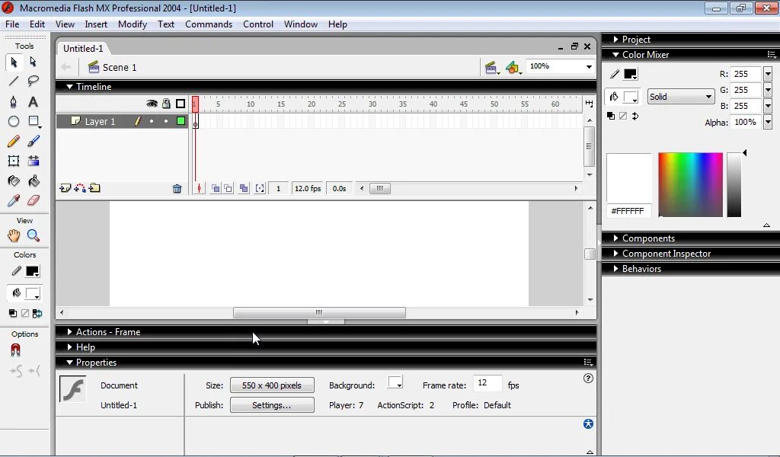Select the Pencil tool
The height and width of the screenshot is (457, 780).
coord(14,141)
